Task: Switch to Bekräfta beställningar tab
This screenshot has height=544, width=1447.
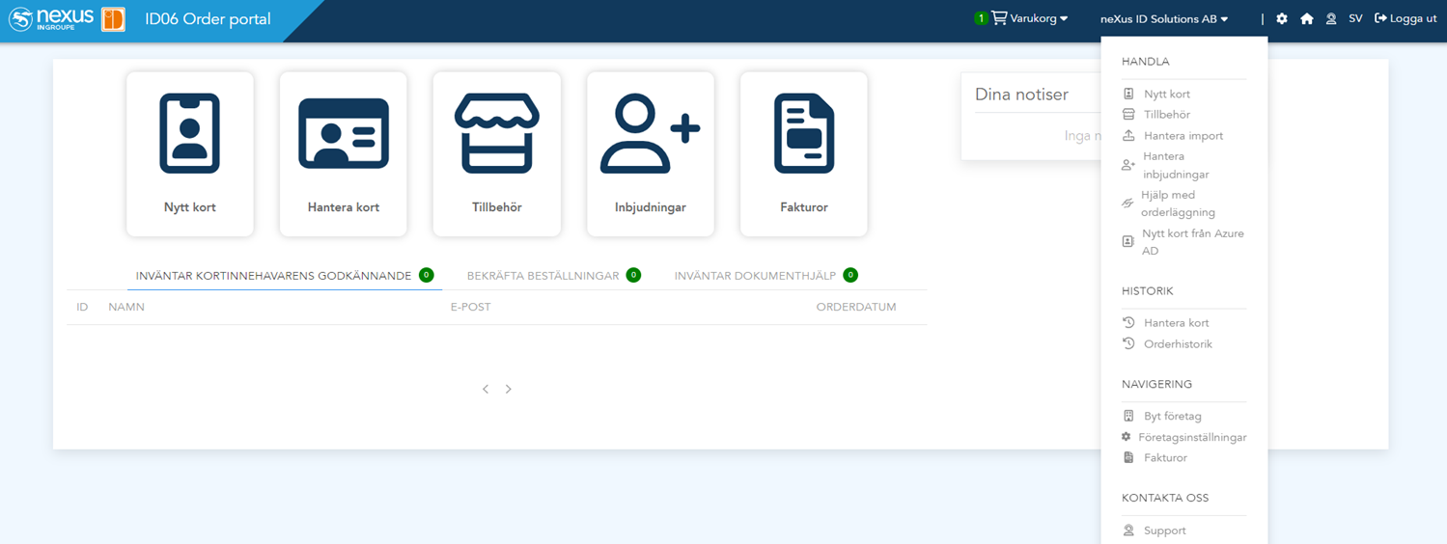Action: [x=553, y=276]
